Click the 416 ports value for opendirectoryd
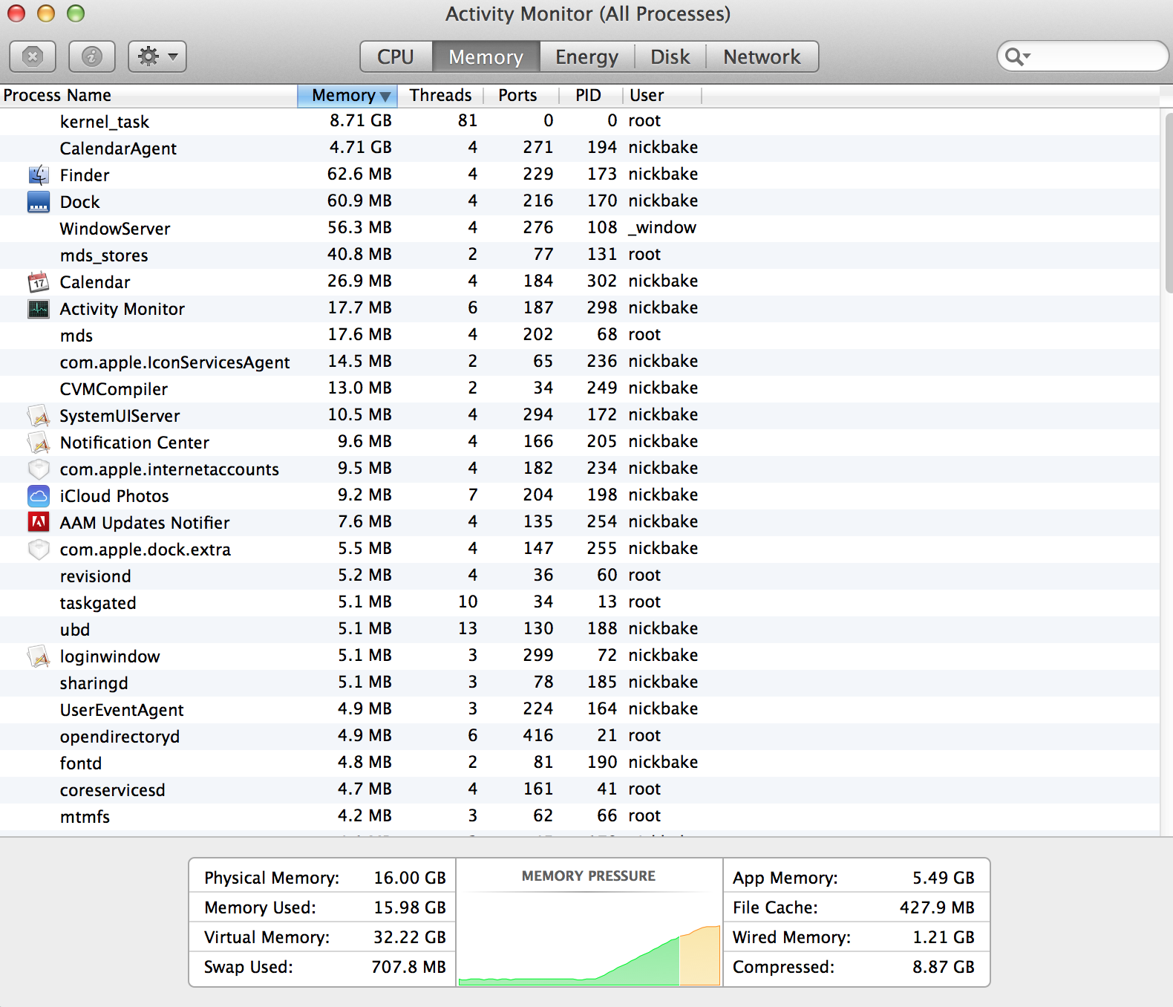Image resolution: width=1173 pixels, height=1007 pixels. [x=538, y=735]
